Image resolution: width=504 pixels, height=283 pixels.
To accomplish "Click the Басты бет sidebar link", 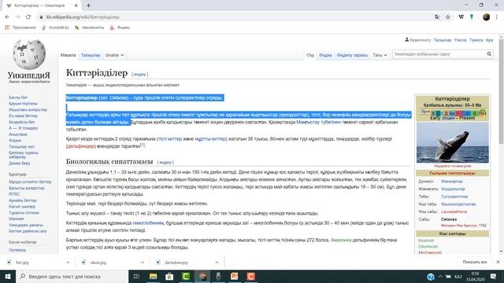I will (18, 97).
